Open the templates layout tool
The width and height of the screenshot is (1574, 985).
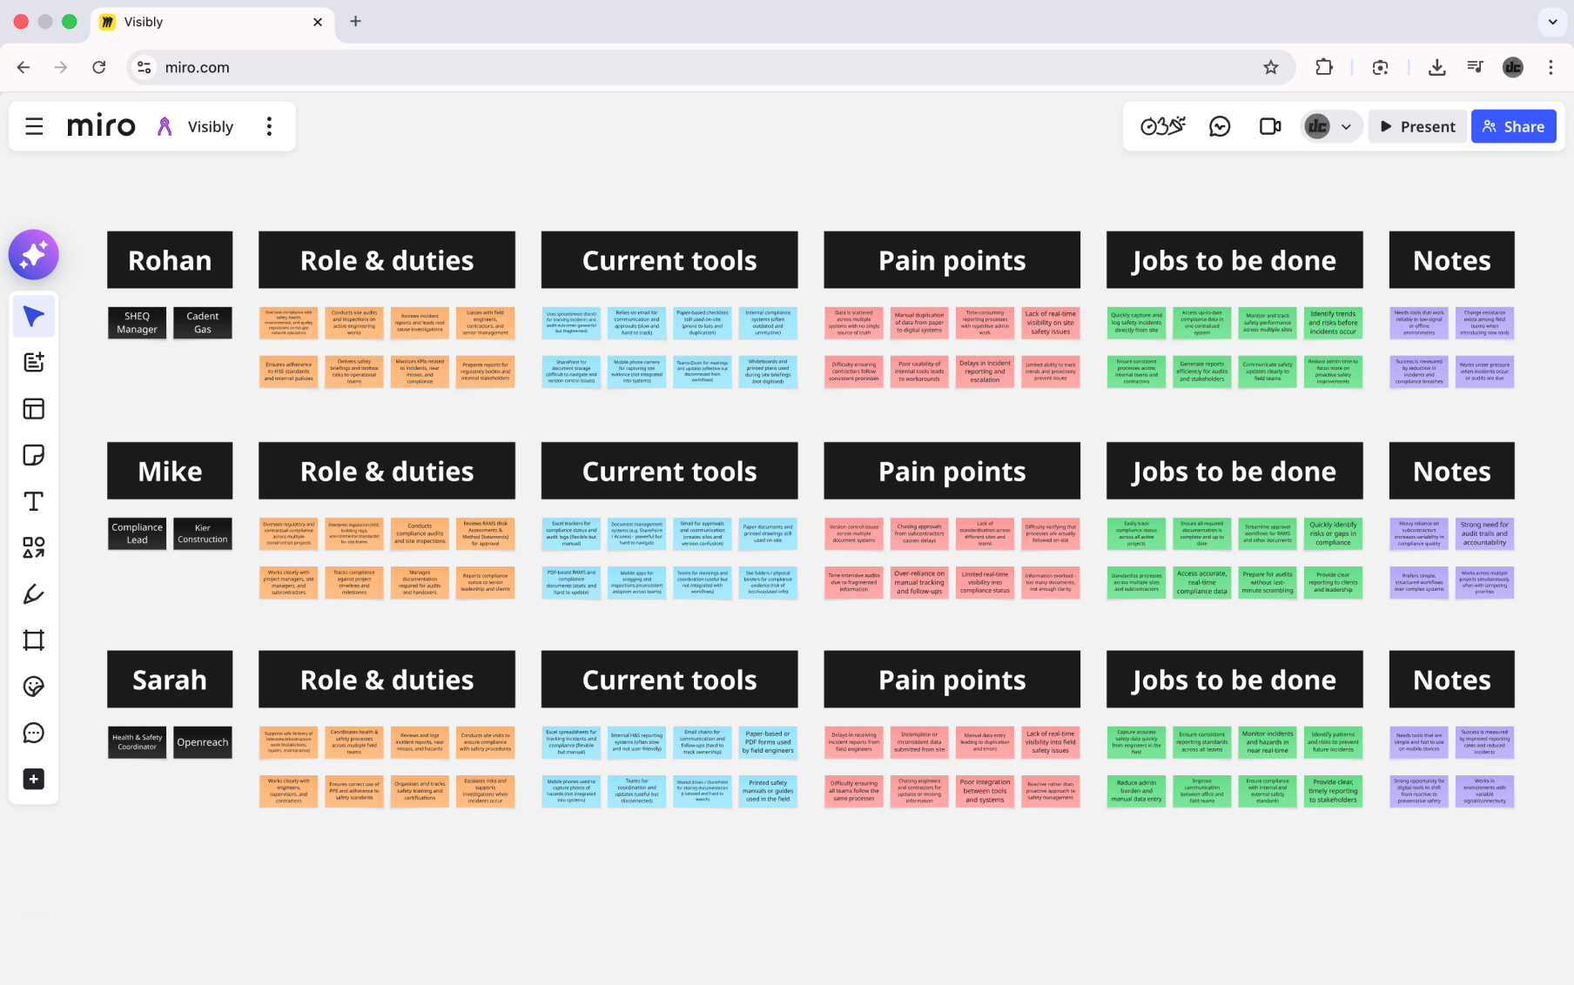pos(34,409)
